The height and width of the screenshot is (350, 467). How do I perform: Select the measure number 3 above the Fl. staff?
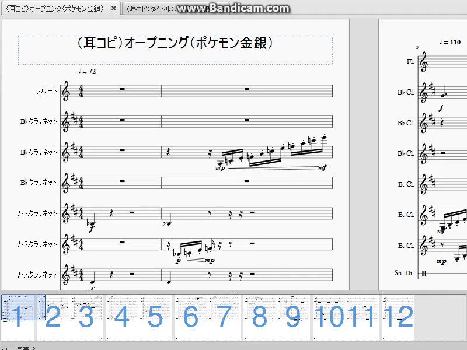[x=417, y=47]
